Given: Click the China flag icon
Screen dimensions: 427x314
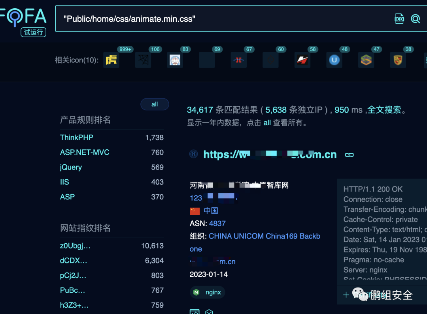Looking at the screenshot, I should click(x=195, y=211).
